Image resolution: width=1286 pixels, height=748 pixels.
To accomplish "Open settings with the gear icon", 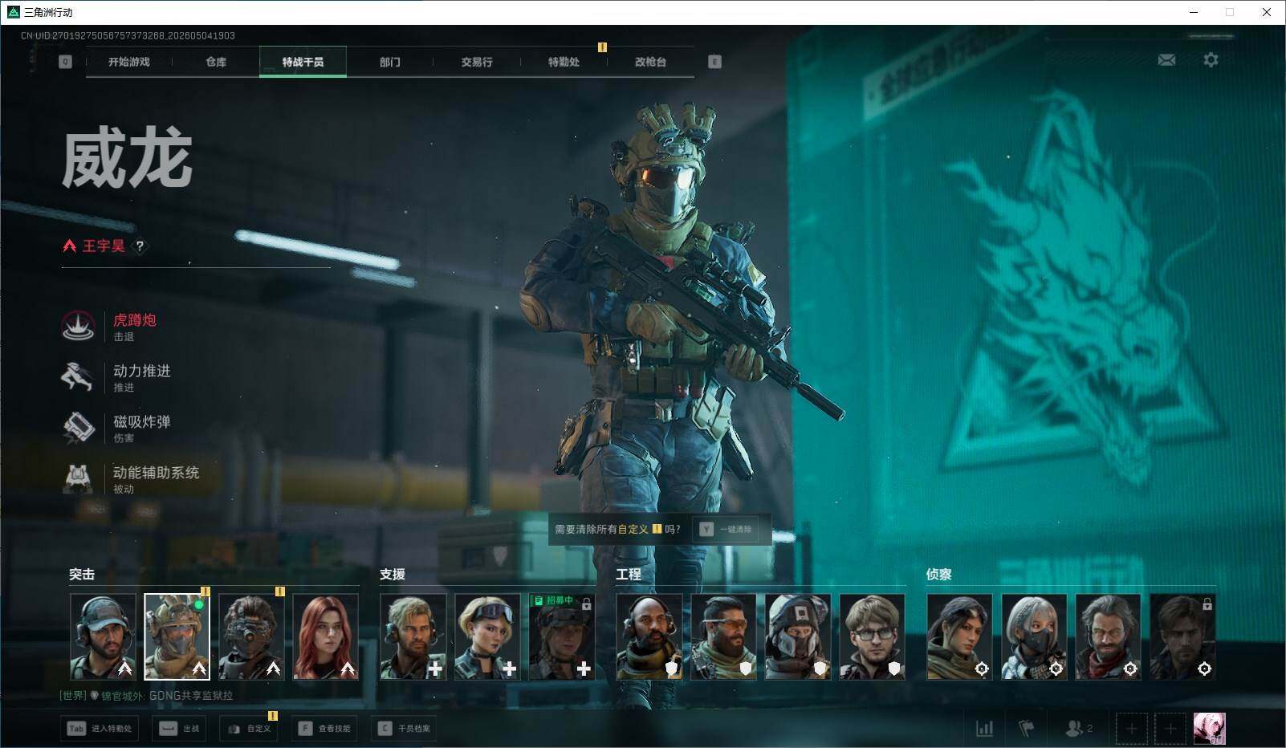I will 1211,60.
